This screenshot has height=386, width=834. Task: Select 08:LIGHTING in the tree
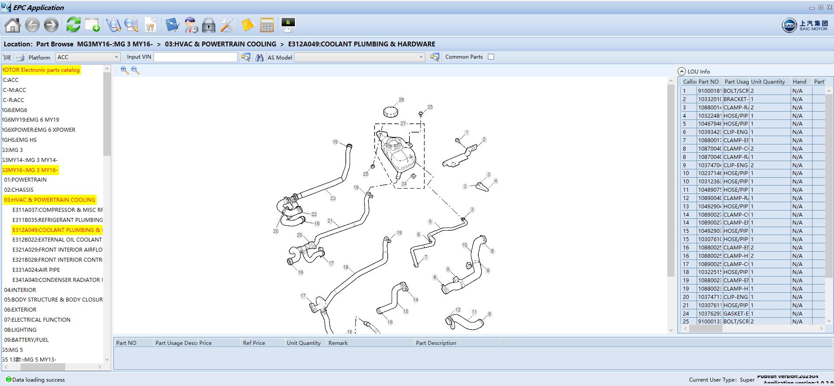(20, 330)
